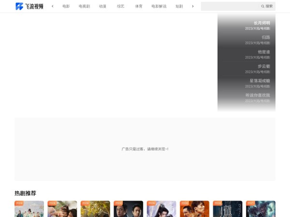This screenshot has width=290, height=217.
Task: Pick 星落凝成糖 from the list
Action: 260,81
